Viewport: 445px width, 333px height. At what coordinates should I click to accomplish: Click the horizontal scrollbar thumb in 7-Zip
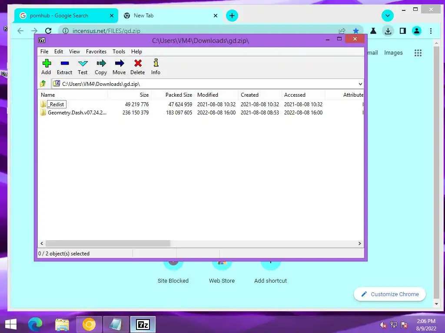[108, 244]
